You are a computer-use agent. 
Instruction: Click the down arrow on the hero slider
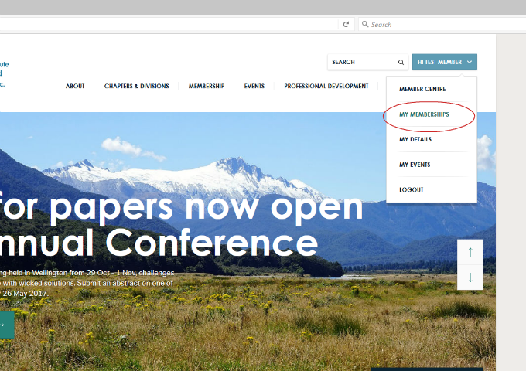tap(470, 277)
